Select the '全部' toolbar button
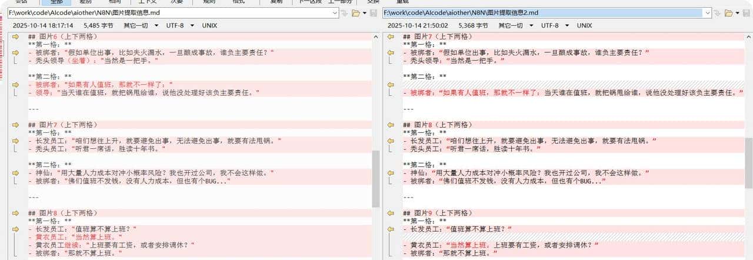 [x=55, y=2]
